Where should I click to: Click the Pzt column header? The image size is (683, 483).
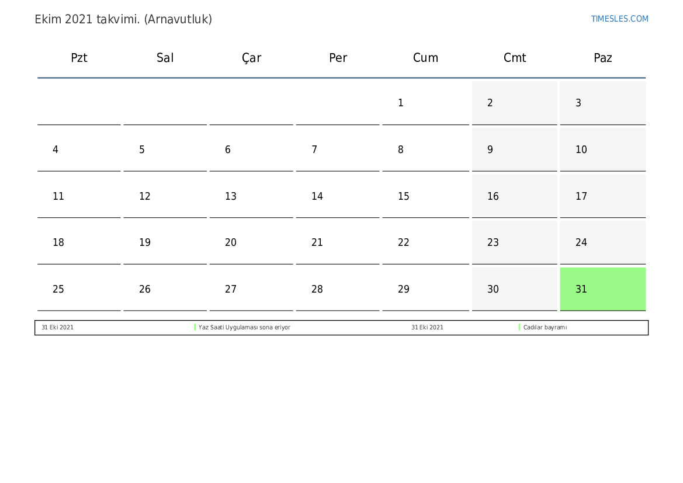pos(79,58)
